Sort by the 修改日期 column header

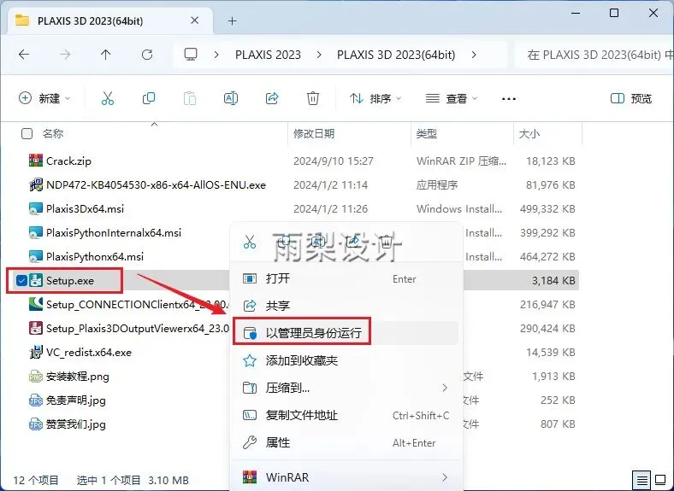pos(314,133)
